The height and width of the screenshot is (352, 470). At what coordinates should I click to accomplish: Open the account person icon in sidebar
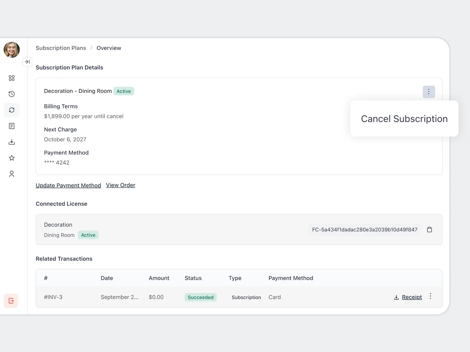click(12, 174)
